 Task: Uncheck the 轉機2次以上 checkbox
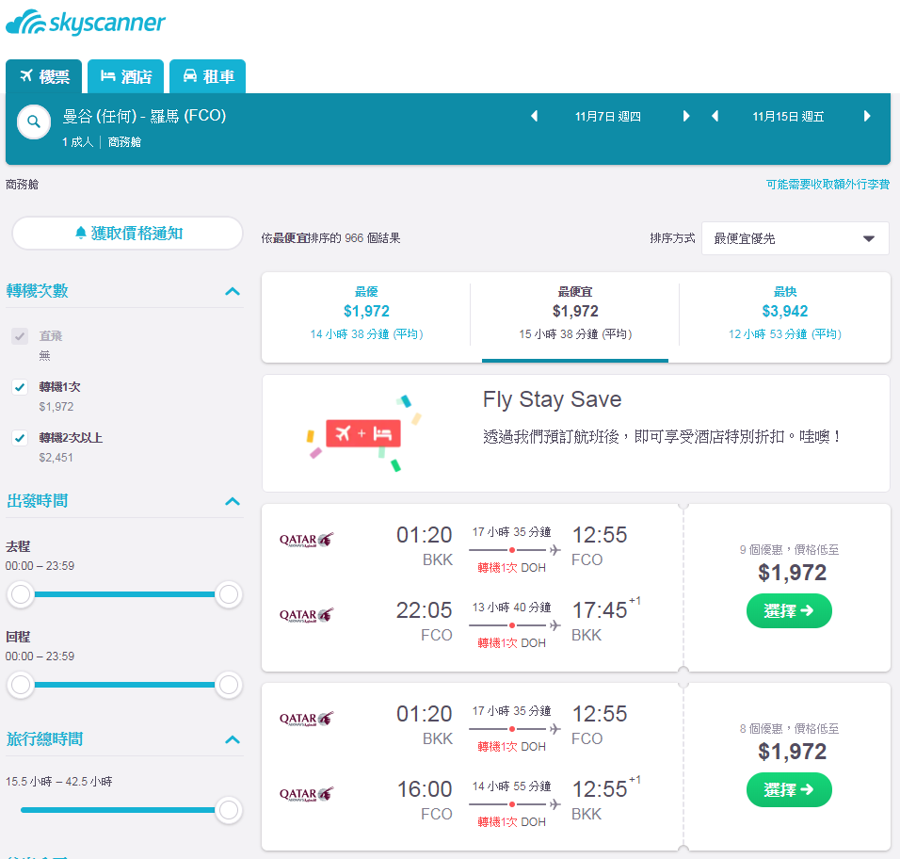pyautogui.click(x=20, y=438)
